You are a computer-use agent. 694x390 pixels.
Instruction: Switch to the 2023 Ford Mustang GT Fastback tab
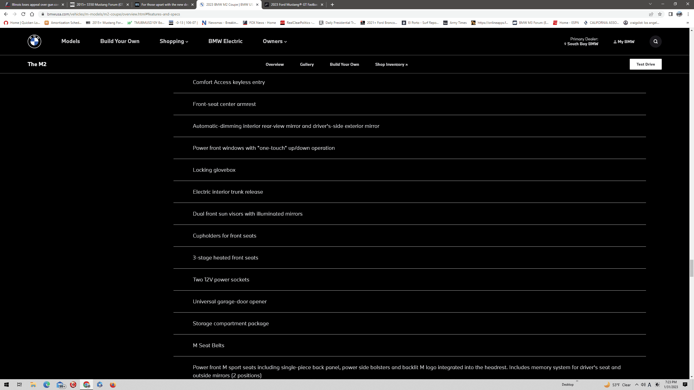point(294,5)
